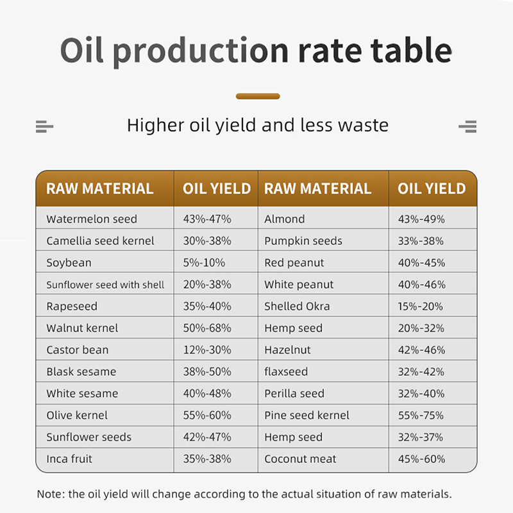Image resolution: width=513 pixels, height=513 pixels.
Task: Click the 55%-75% oil yield value
Action: tap(421, 415)
